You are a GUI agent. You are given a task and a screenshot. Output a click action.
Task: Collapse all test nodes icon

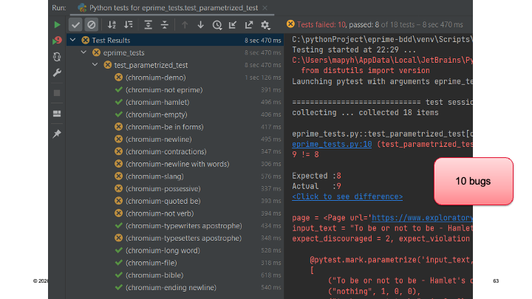[165, 25]
